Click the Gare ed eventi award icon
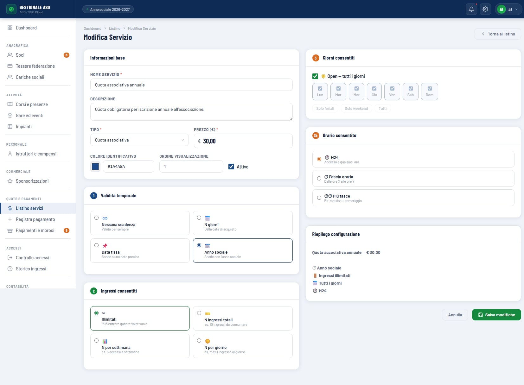Screen dimensions: 524x385 [x=10, y=116]
